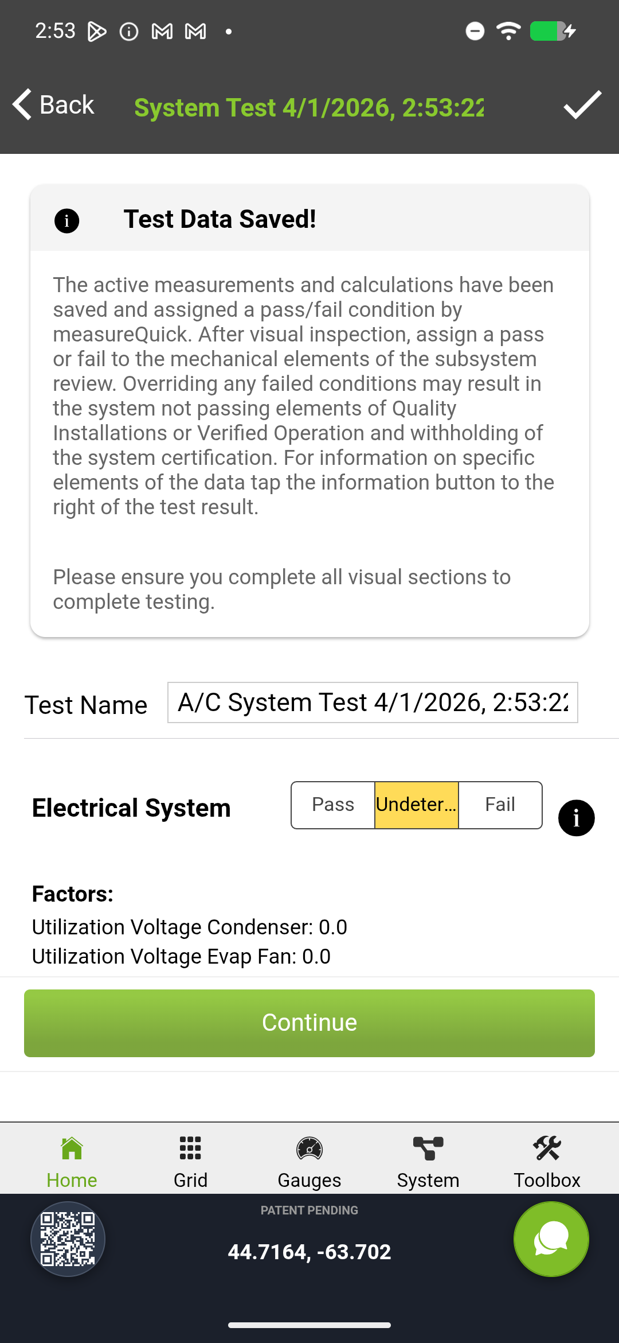This screenshot has width=619, height=1343.
Task: Tap Electrical System info icon
Action: pos(576,818)
